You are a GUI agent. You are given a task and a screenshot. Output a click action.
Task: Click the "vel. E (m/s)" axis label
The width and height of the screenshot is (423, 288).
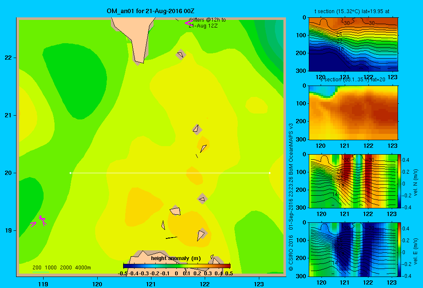pos(415,251)
